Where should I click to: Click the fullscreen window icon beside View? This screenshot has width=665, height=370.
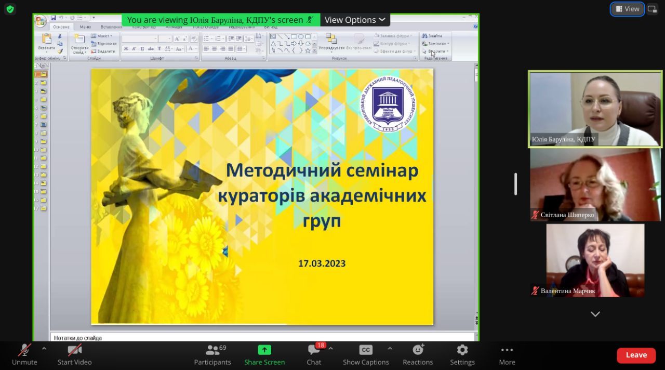click(x=652, y=9)
